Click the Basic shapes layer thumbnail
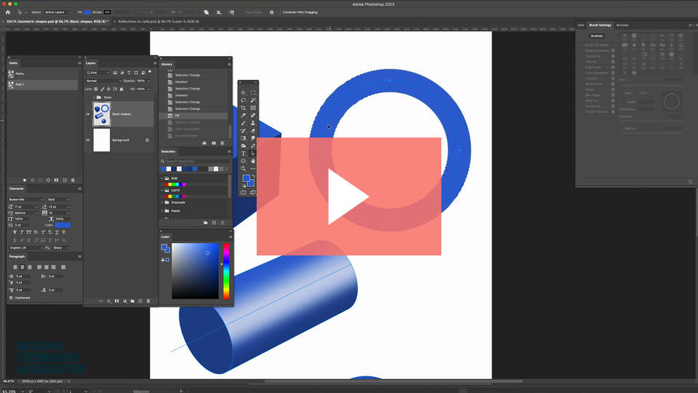Image resolution: width=698 pixels, height=393 pixels. [x=102, y=114]
